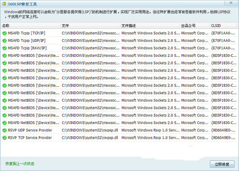Click file path cell in the [TCP/IP] row

90,33
